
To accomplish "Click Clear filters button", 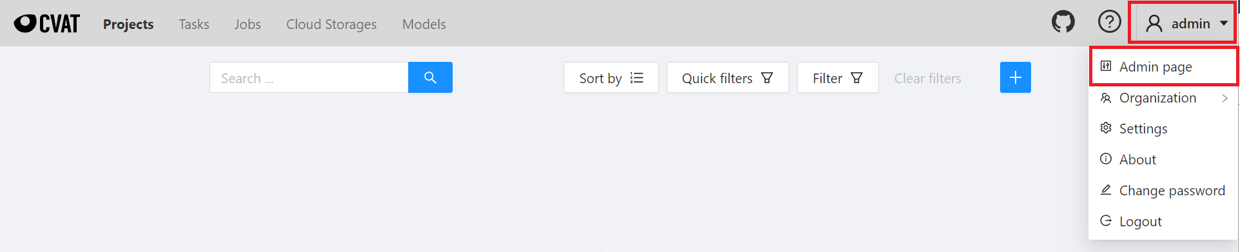I will click(927, 78).
